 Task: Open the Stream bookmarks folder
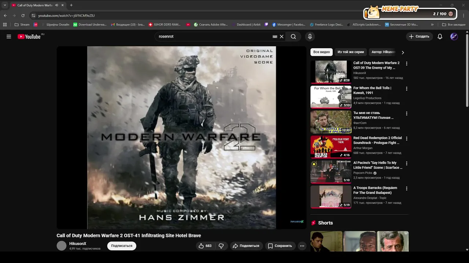[x=22, y=24]
